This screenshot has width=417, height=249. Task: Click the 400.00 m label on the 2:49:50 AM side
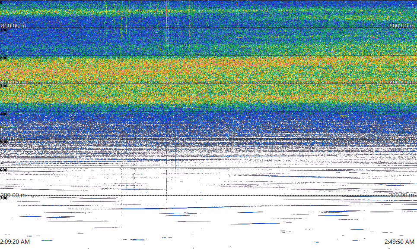pyautogui.click(x=401, y=138)
